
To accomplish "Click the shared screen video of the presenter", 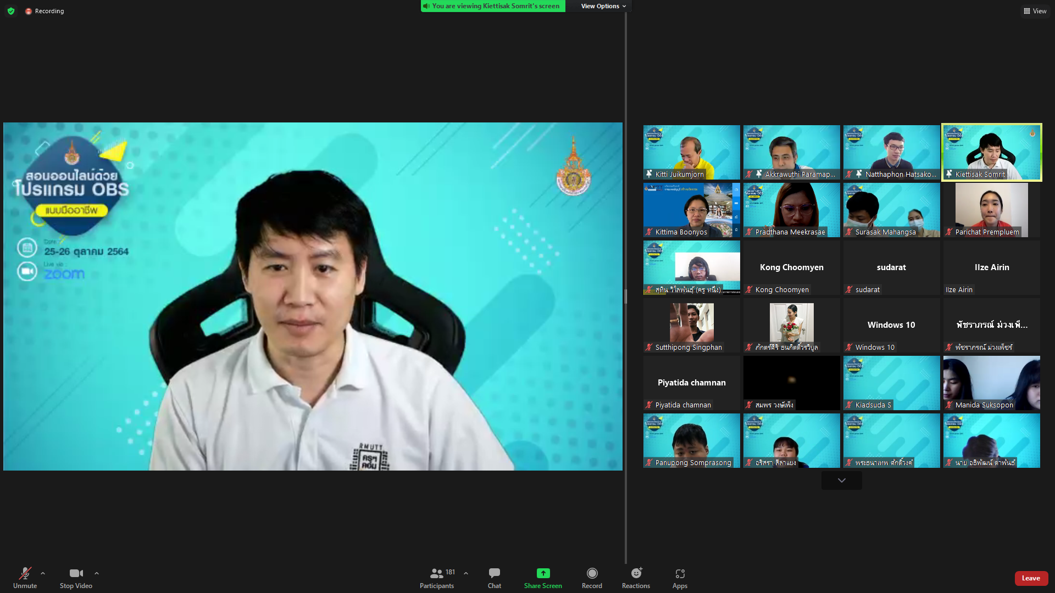I will 313,296.
